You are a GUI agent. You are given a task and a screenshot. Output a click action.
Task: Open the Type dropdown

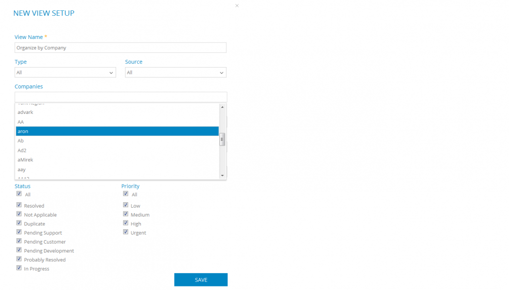point(65,72)
